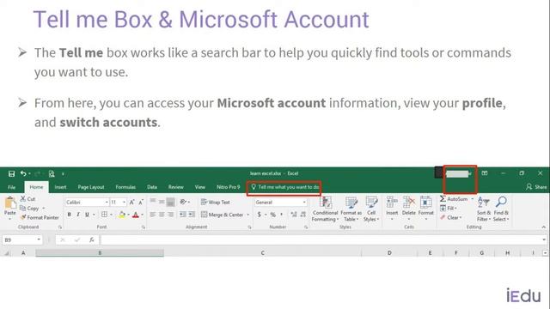550x309 pixels.
Task: Decrease decimal places
Action: pyautogui.click(x=302, y=215)
